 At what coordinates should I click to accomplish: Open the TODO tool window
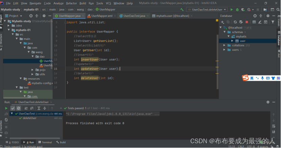point(12,142)
